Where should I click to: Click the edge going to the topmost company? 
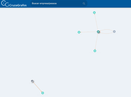(96, 22)
